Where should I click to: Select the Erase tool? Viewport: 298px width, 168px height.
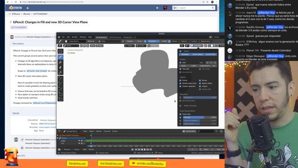tap(61, 67)
